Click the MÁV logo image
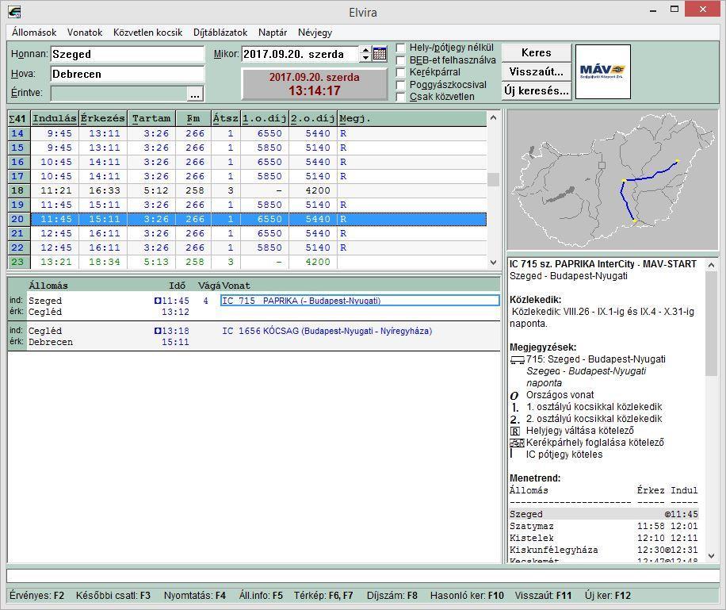The height and width of the screenshot is (610, 726). (x=603, y=71)
